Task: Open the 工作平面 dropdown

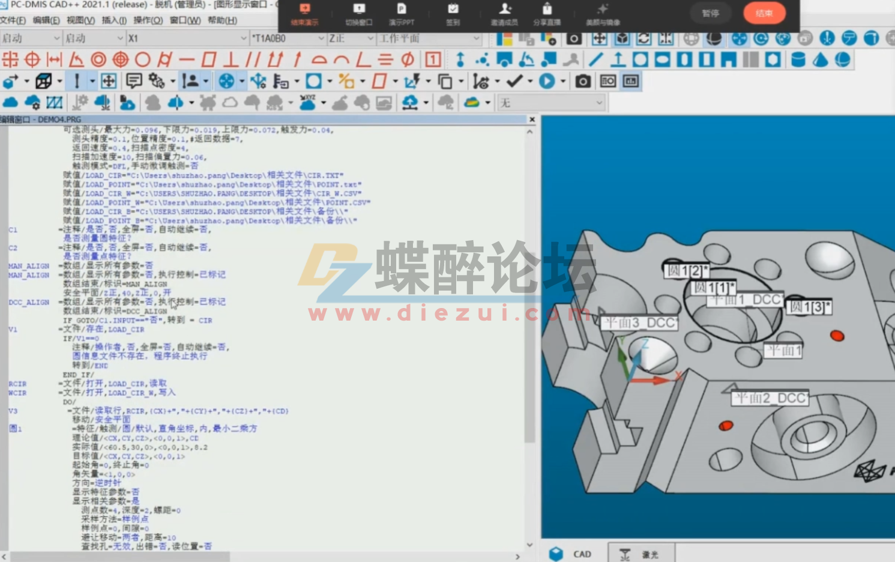Action: tap(476, 38)
